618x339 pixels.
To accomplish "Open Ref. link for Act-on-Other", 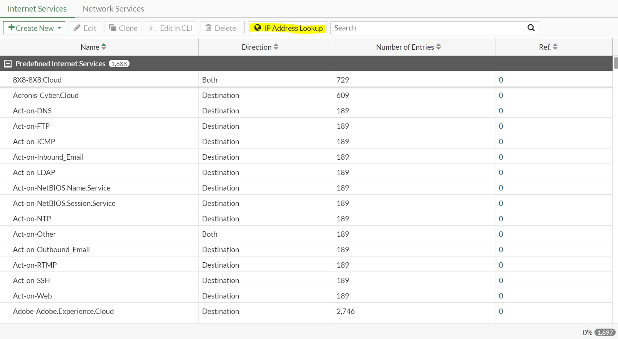I will (x=501, y=234).
